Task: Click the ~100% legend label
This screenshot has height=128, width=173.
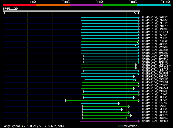Action: [165, 2]
